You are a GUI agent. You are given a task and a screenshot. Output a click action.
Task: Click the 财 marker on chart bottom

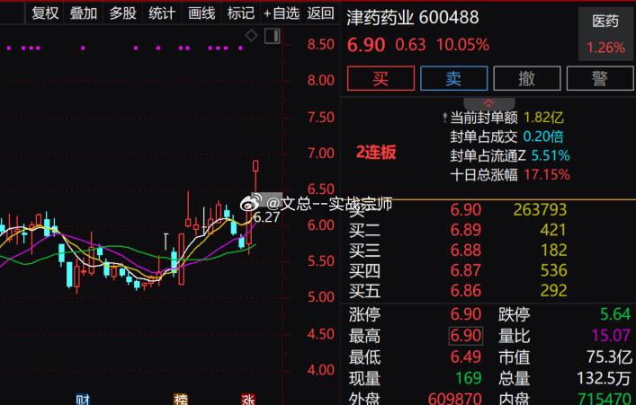pyautogui.click(x=83, y=400)
